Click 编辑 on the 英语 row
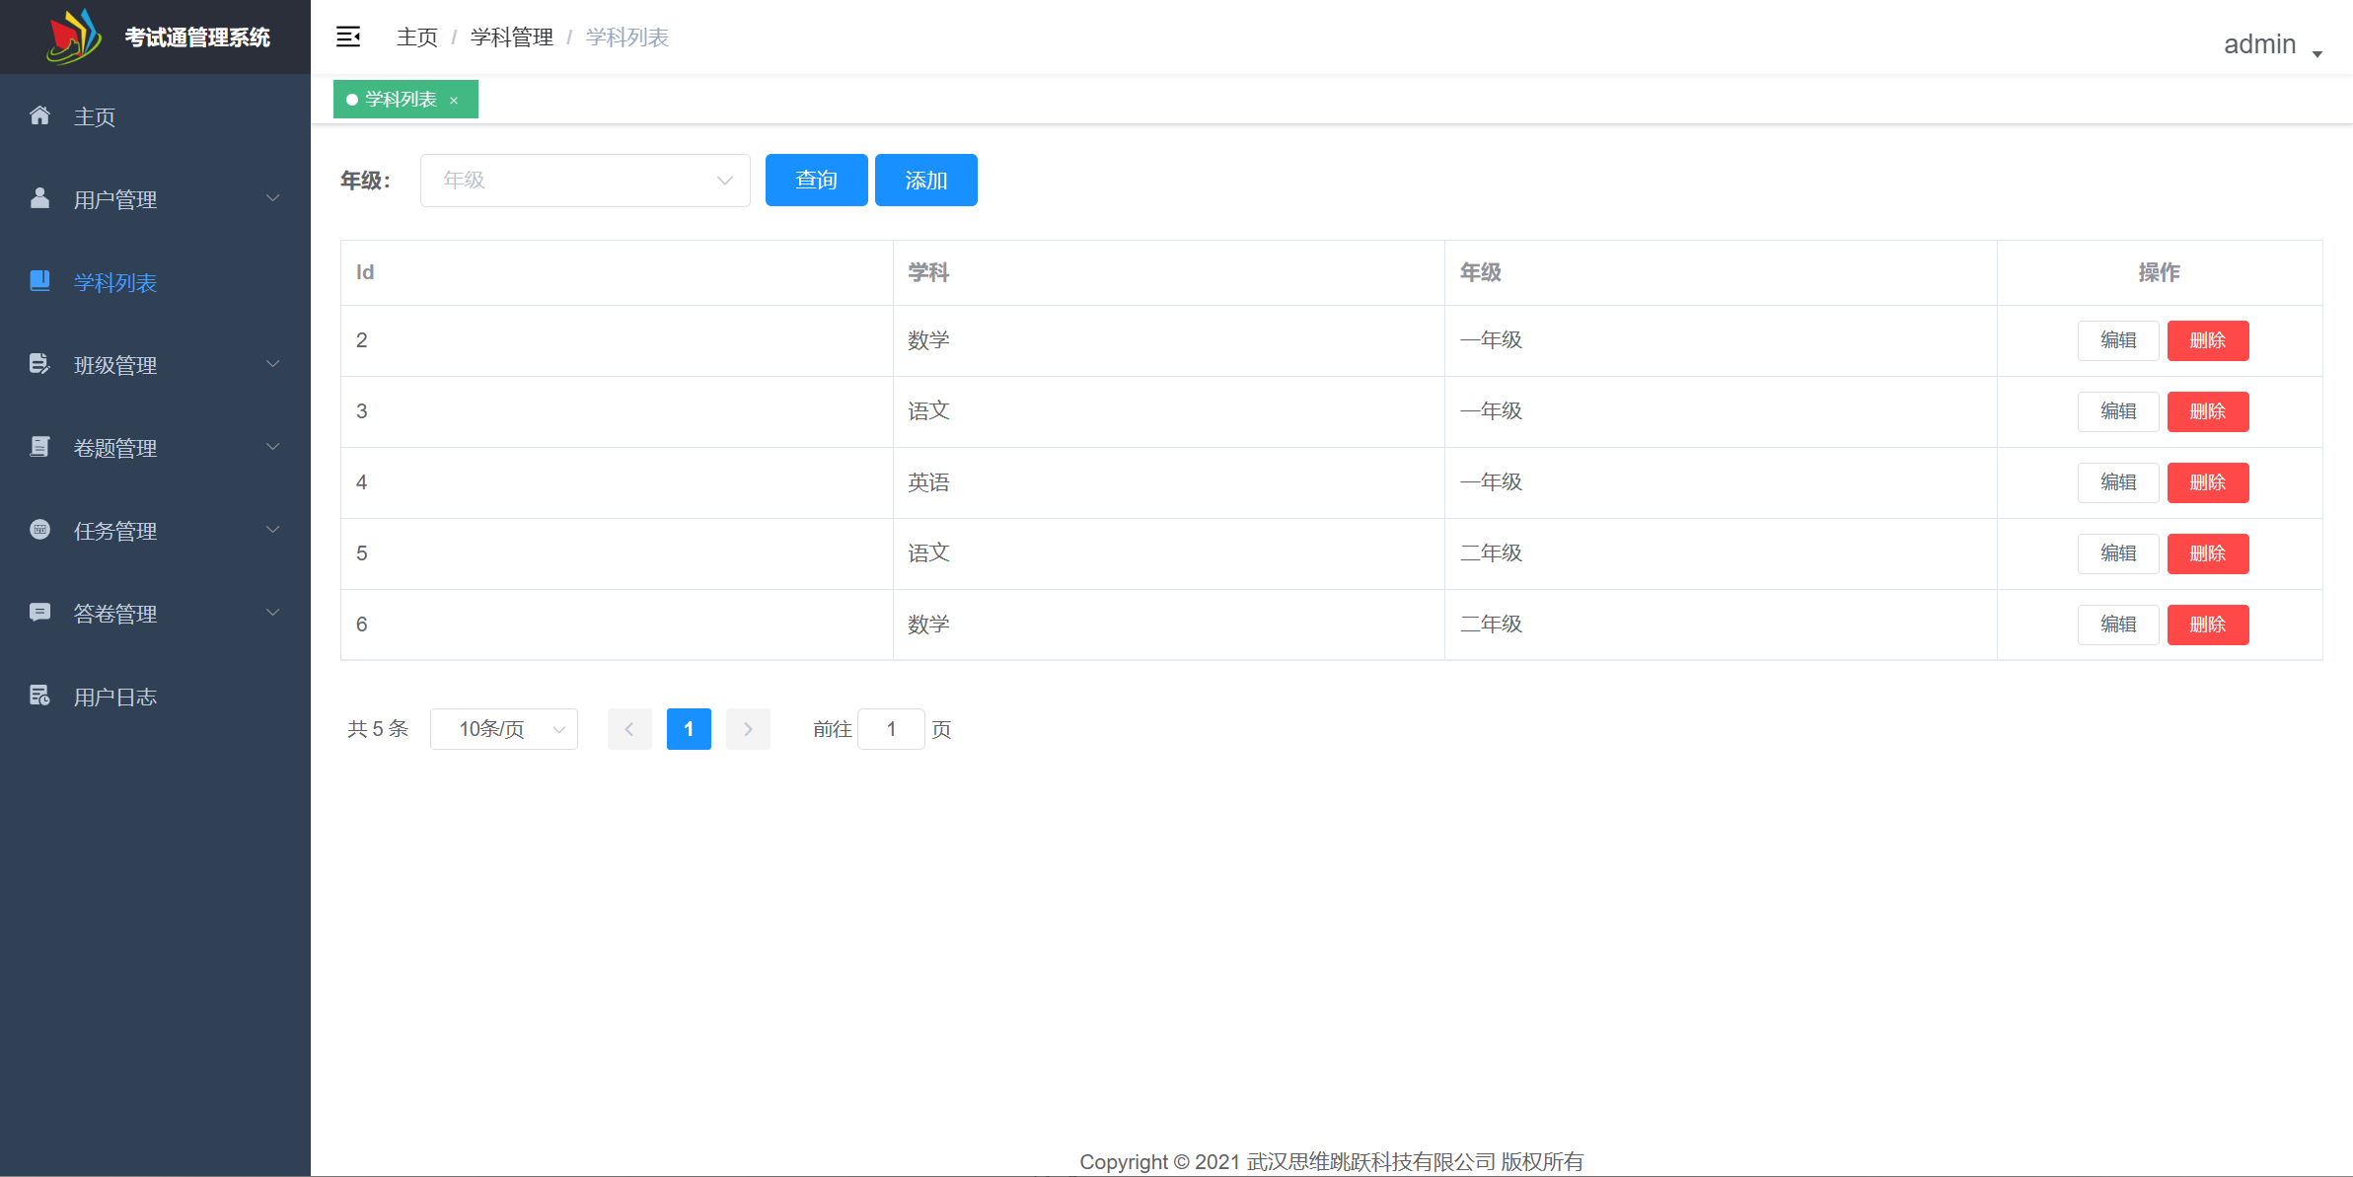The image size is (2353, 1177). click(2118, 482)
